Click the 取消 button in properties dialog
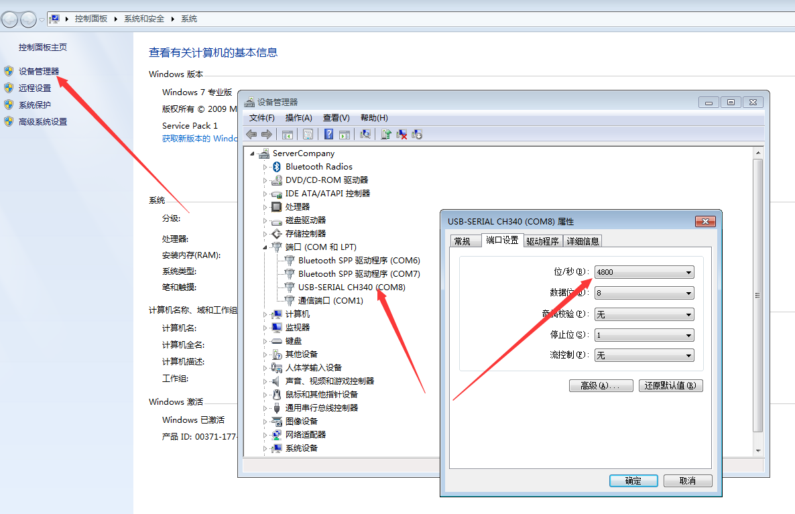The image size is (795, 514). (688, 480)
